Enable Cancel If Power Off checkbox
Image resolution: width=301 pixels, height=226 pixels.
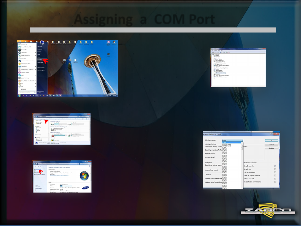[275, 172]
